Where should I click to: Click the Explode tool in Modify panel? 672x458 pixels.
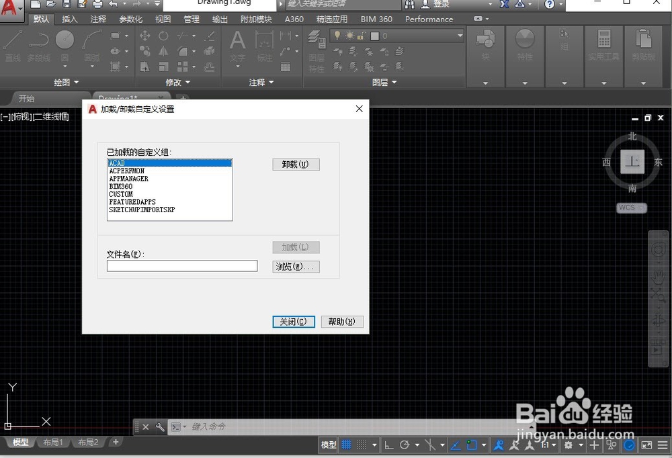pos(209,52)
